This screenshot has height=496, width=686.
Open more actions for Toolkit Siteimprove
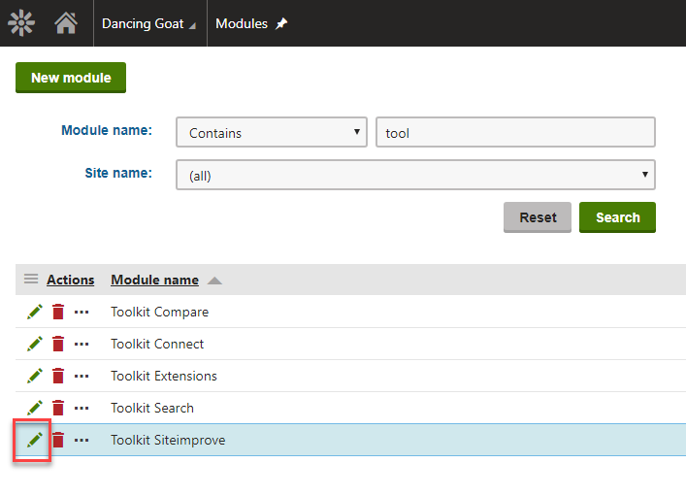point(82,440)
